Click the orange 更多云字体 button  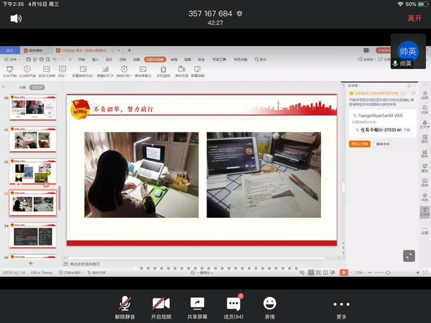click(360, 144)
